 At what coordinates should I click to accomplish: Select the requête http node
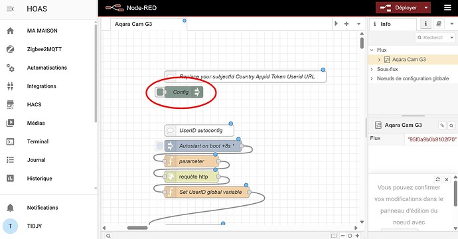point(192,177)
